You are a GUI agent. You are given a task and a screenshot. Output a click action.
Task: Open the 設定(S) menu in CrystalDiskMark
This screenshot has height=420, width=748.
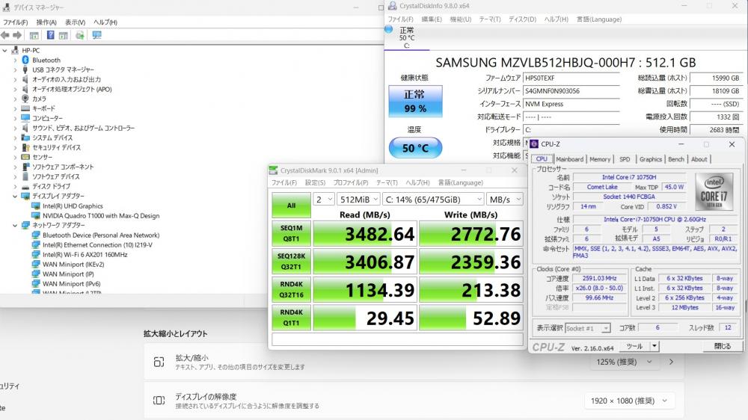point(315,182)
